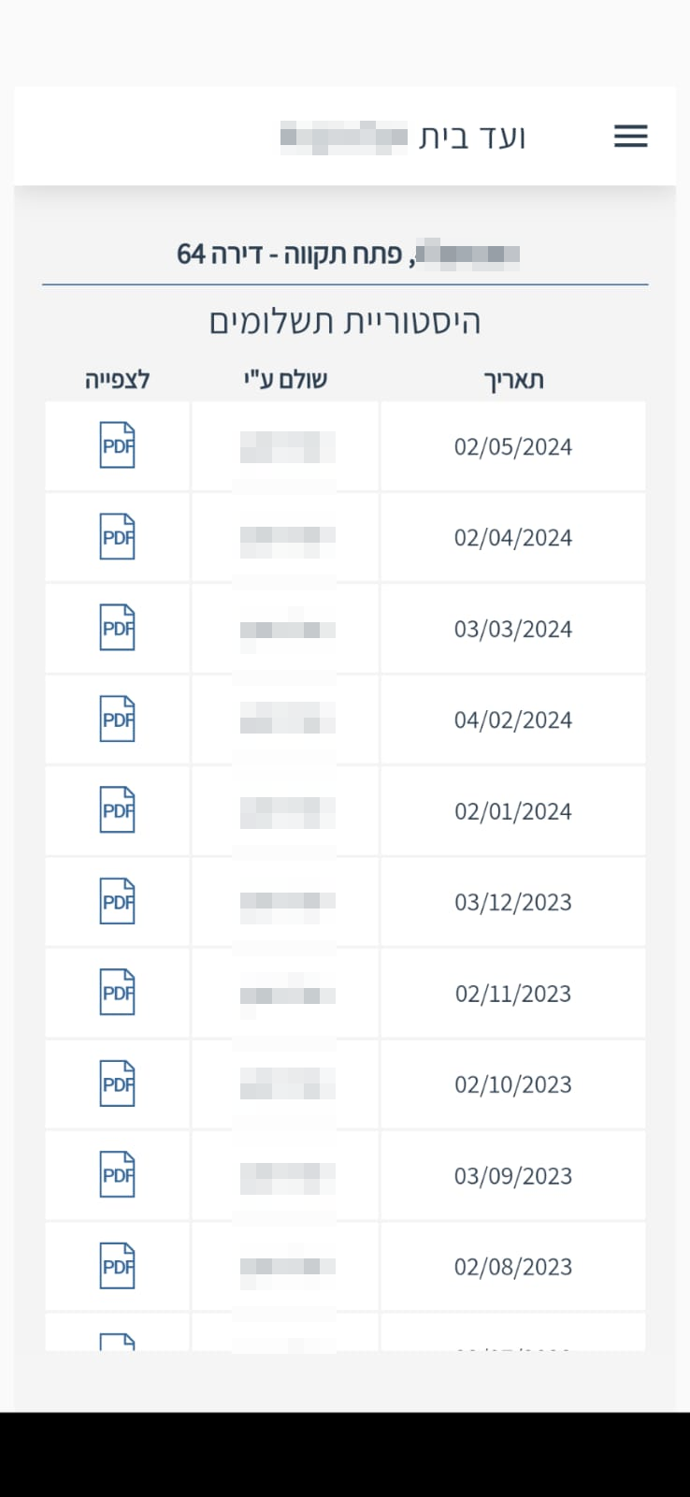The image size is (690, 1497).
Task: Click the תאריך column header
Action: point(513,380)
